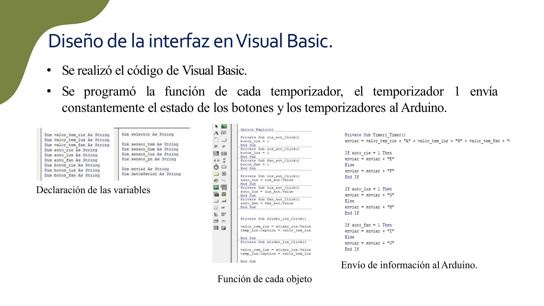Viewport: 544px width, 306px height.
Task: Select the DirListBox folder icon
Action: [216, 174]
